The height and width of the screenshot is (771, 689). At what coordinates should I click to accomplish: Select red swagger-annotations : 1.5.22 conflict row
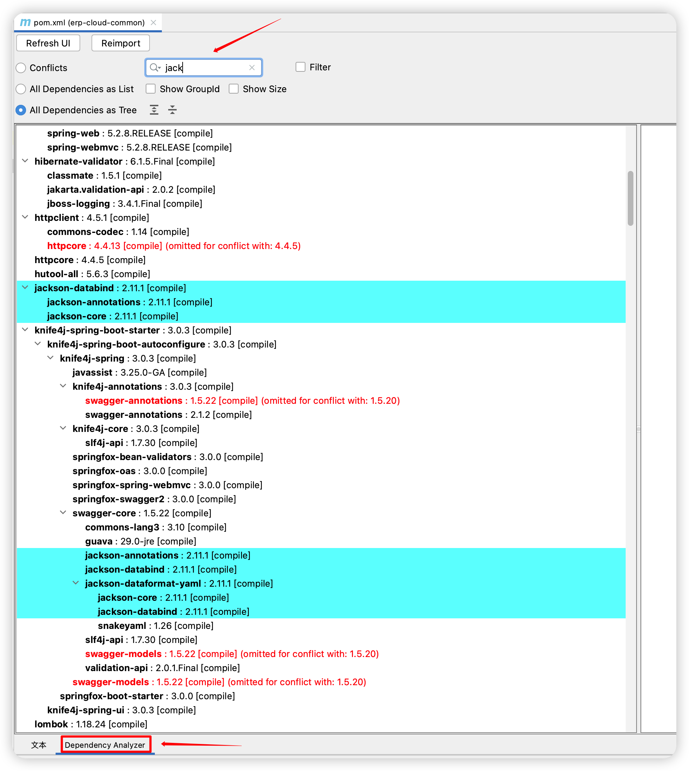[x=242, y=400]
